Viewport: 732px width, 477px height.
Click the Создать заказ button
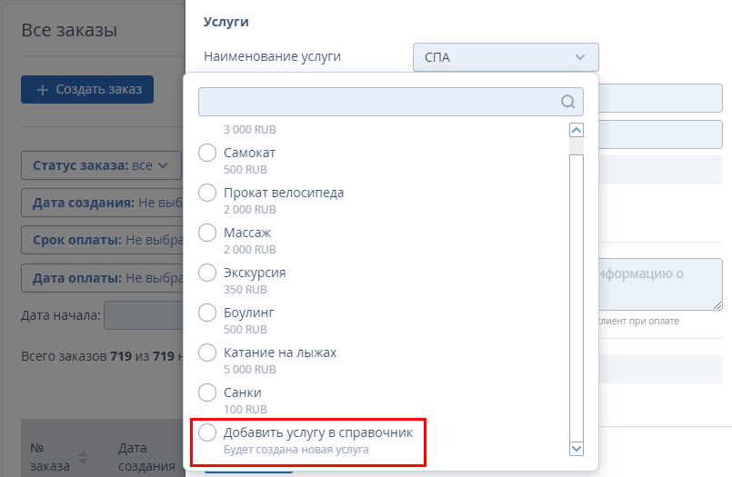[x=87, y=90]
